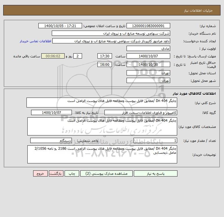
Task: Click 'مشخصات کالای مورد نیاز' label
Action: pyautogui.click(x=197, y=127)
